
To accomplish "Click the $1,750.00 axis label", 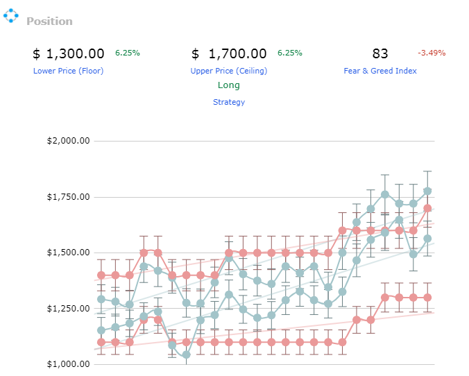I will click(68, 197).
